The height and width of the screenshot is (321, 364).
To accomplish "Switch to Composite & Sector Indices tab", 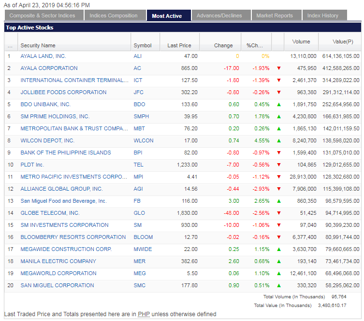I will pyautogui.click(x=43, y=15).
